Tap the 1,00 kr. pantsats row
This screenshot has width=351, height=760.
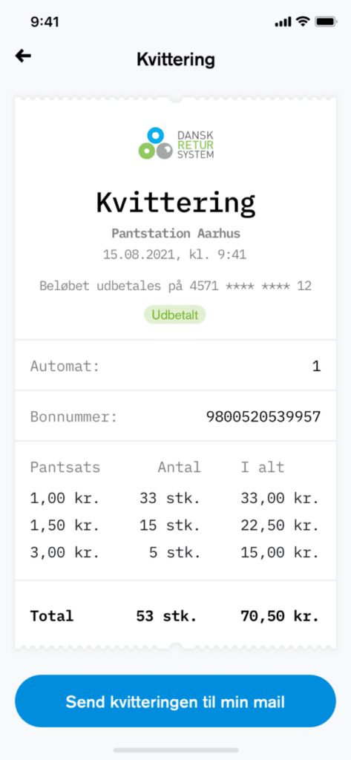pyautogui.click(x=175, y=498)
